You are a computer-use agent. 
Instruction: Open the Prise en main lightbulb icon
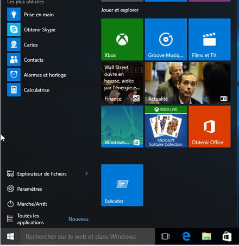(x=14, y=14)
